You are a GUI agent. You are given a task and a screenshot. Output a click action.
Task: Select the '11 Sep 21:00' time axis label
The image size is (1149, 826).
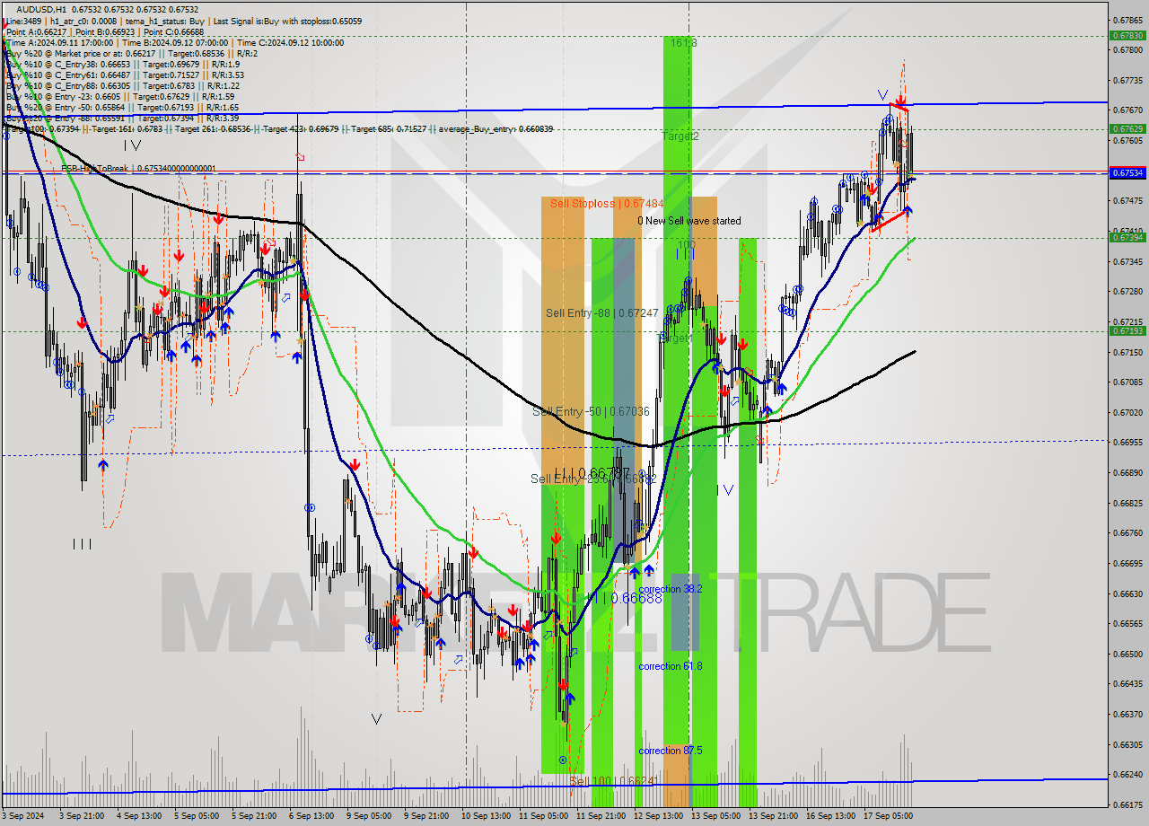coord(601,816)
